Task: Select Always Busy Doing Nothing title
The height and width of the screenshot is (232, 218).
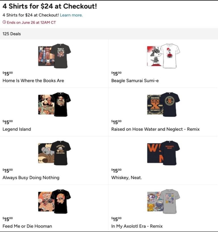Action: click(x=31, y=178)
